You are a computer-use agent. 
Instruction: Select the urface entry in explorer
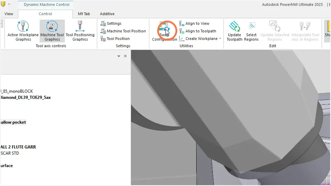(x=7, y=166)
